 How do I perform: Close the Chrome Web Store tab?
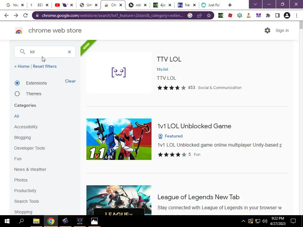tap(121, 5)
